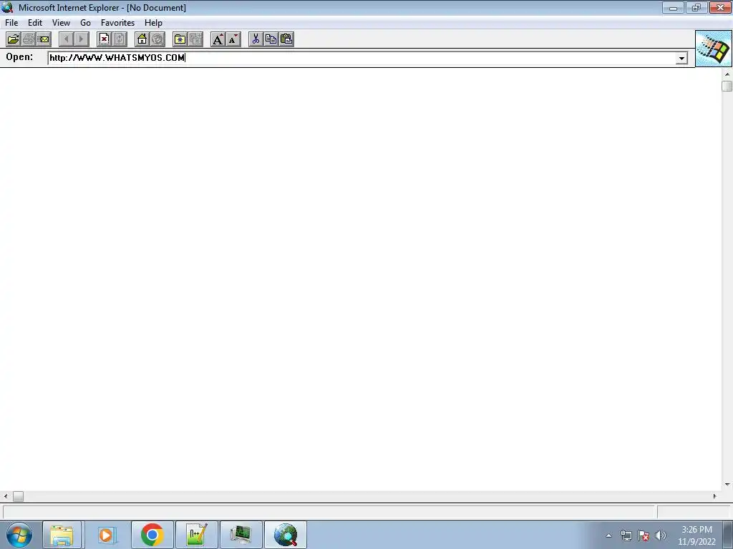Click the vertical scrollbar down arrow
The image size is (733, 549).
coord(727,485)
